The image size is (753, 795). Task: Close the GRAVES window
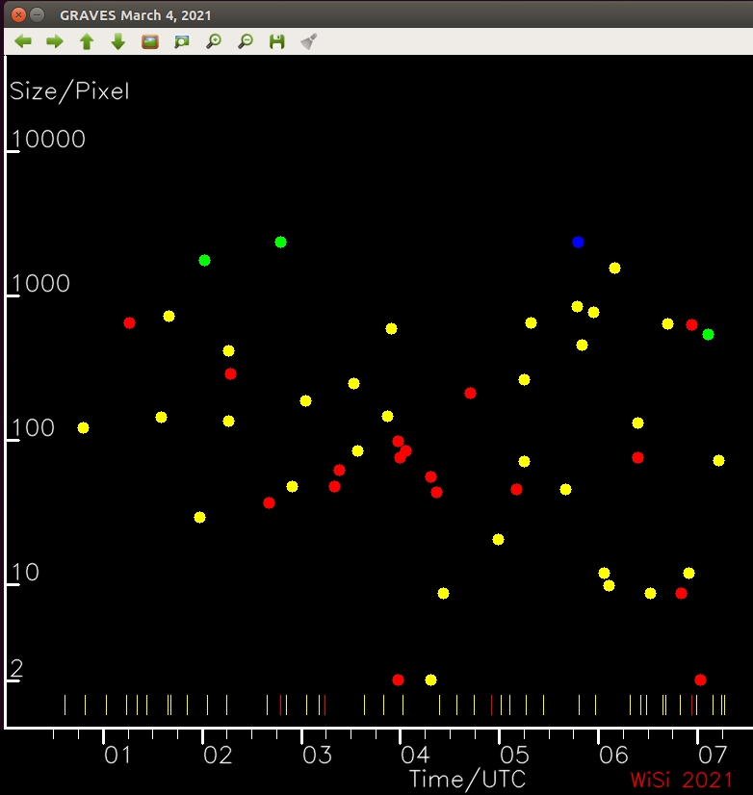[18, 14]
